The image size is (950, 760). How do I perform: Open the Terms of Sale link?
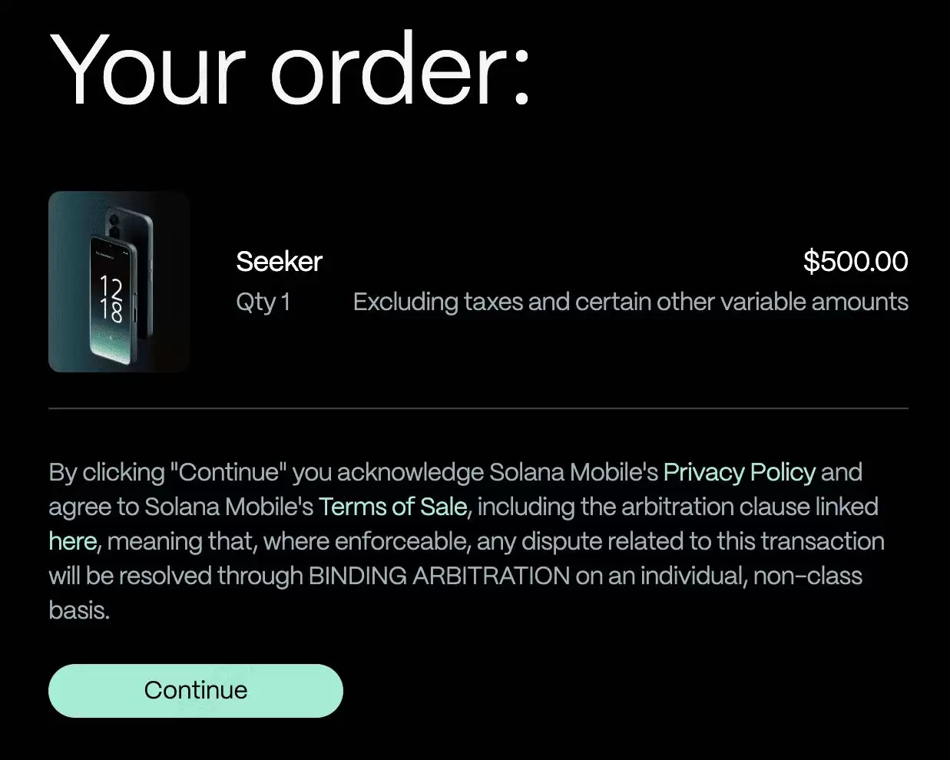[x=392, y=507]
